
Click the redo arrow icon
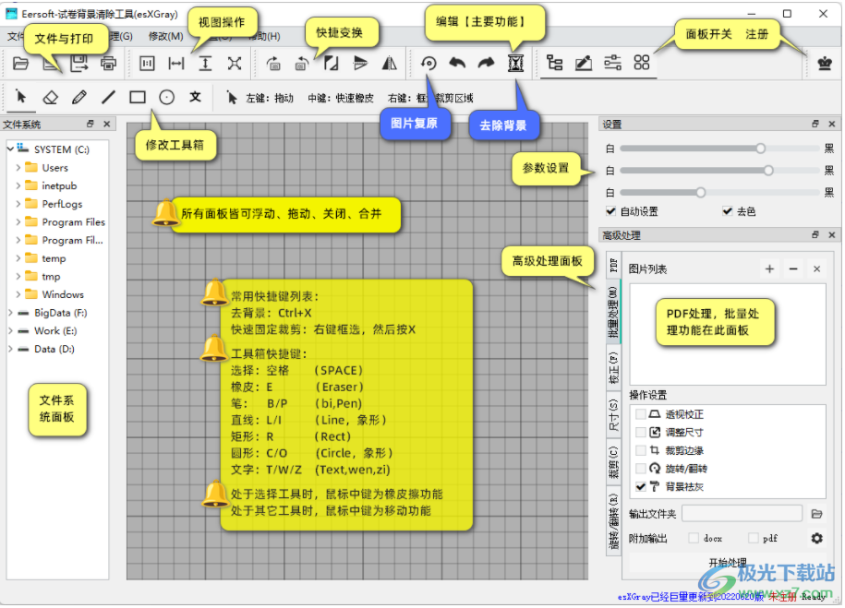coord(487,64)
